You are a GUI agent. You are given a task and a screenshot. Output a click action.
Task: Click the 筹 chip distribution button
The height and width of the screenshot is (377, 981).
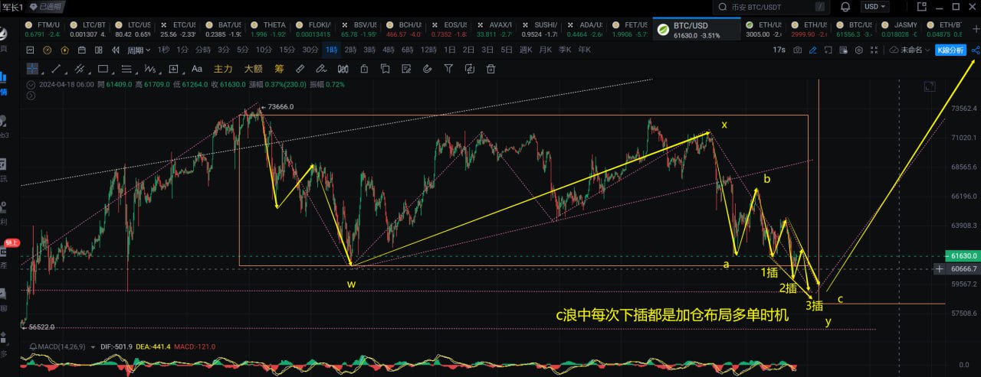(279, 68)
